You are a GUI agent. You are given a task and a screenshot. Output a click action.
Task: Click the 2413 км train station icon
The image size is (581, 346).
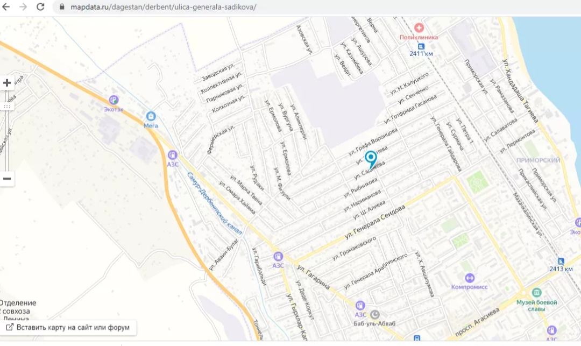561,261
